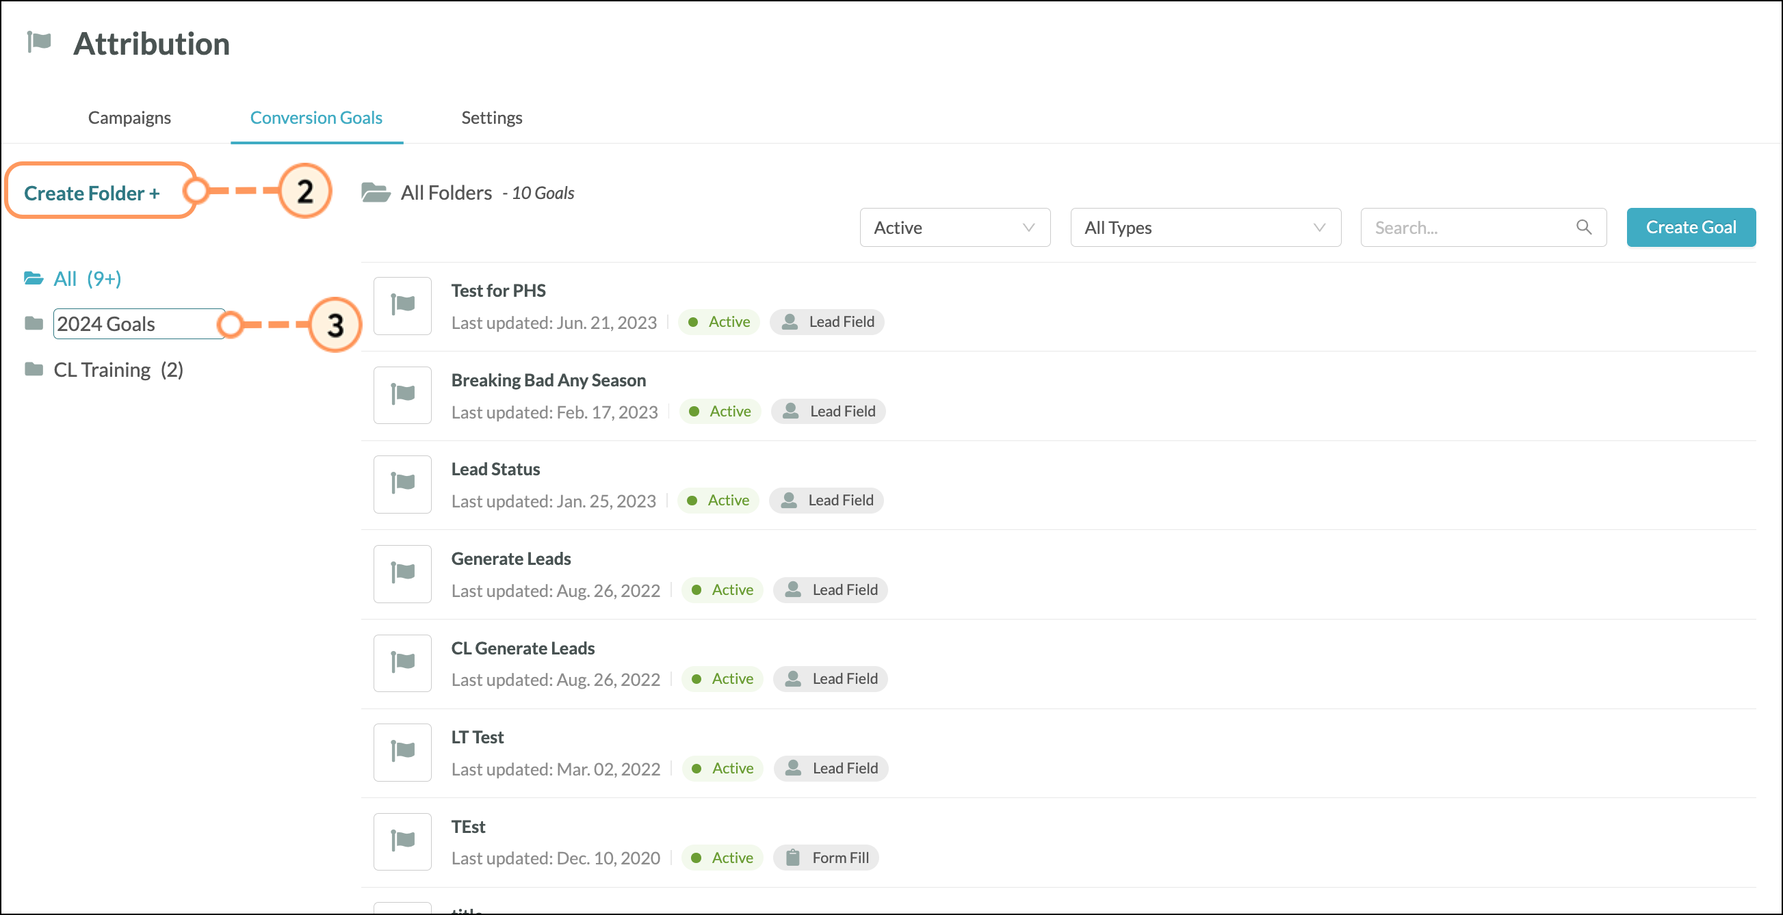Click the Active badge on Lead Status
The height and width of the screenshot is (915, 1783).
pyautogui.click(x=718, y=501)
